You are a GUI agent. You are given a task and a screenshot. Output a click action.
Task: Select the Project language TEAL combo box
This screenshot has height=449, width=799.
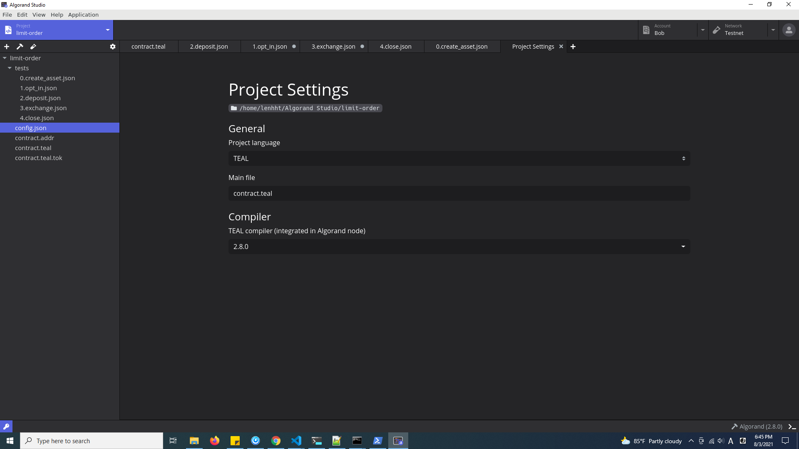pyautogui.click(x=458, y=158)
